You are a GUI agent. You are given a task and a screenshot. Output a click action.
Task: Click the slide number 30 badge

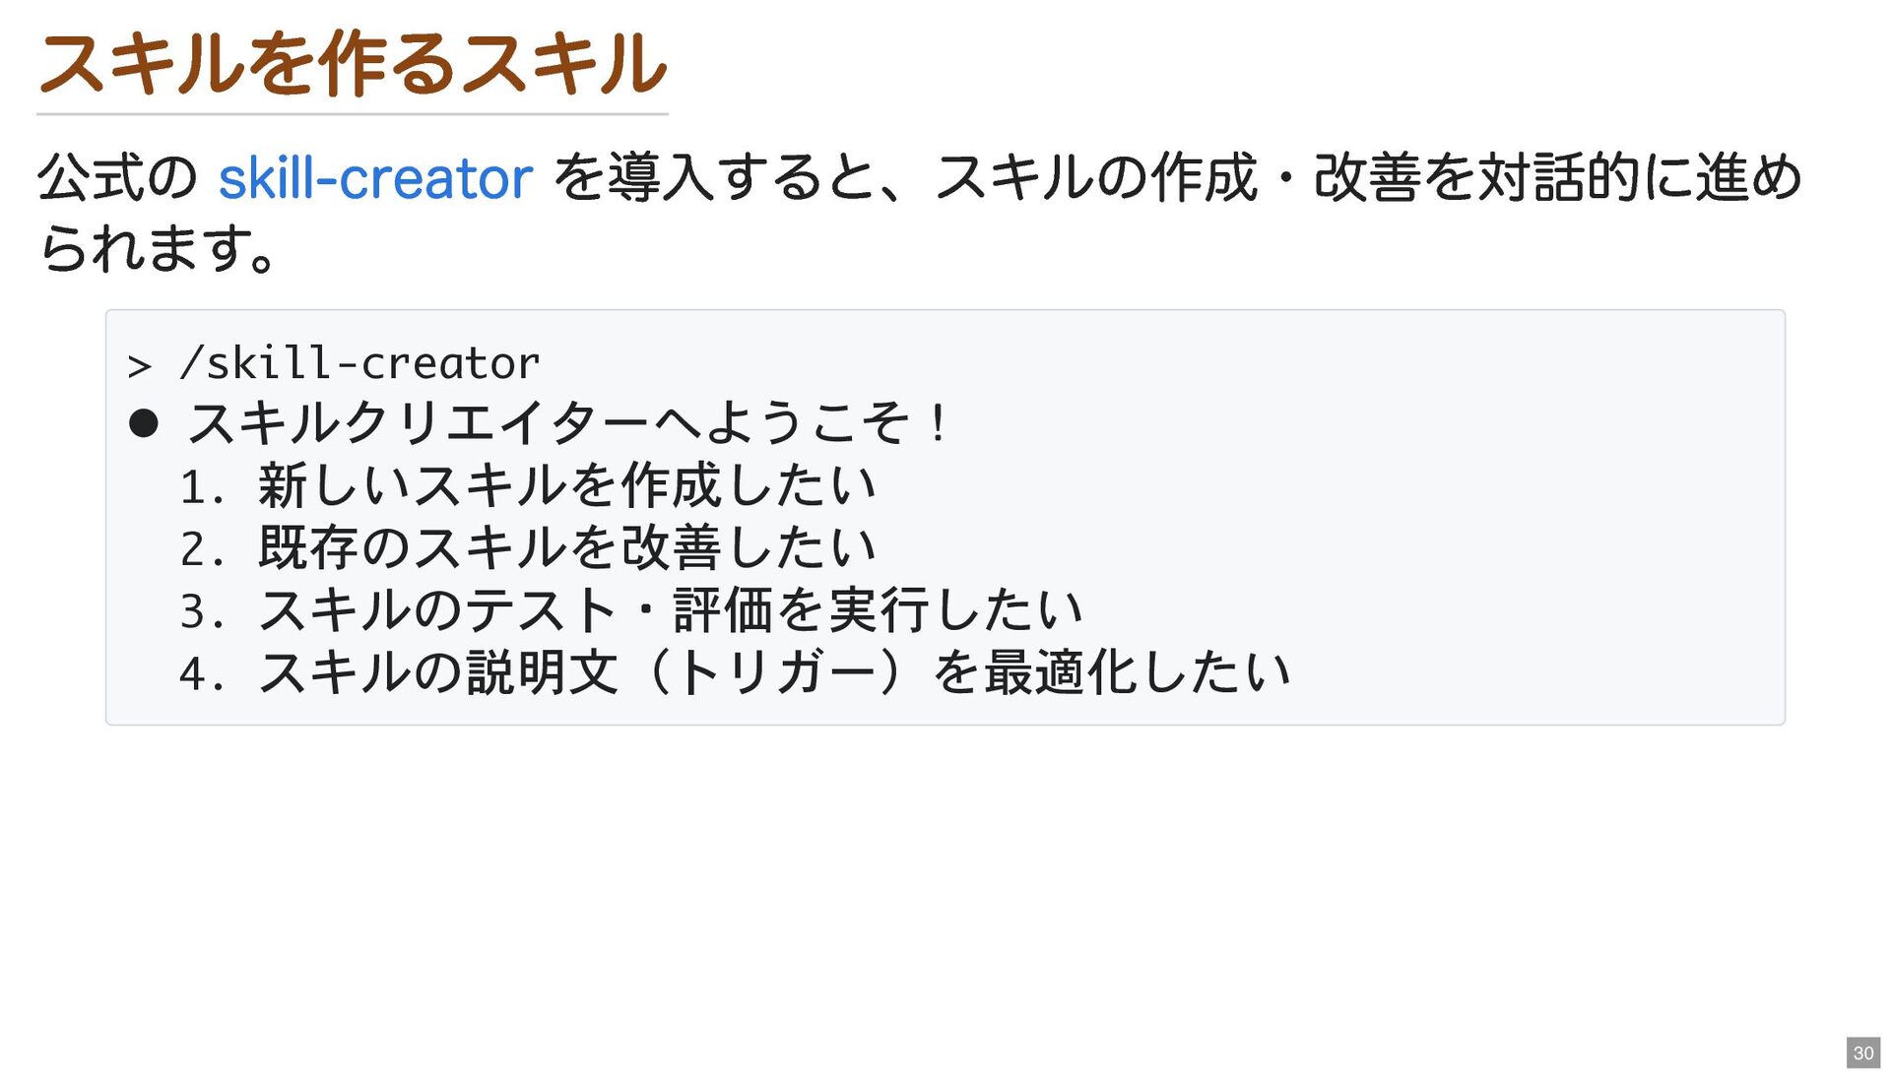point(1862,1052)
